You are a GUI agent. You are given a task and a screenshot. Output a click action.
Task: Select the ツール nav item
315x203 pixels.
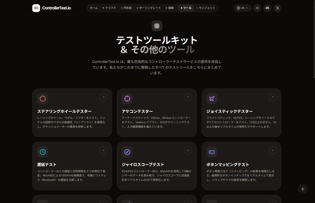click(186, 8)
